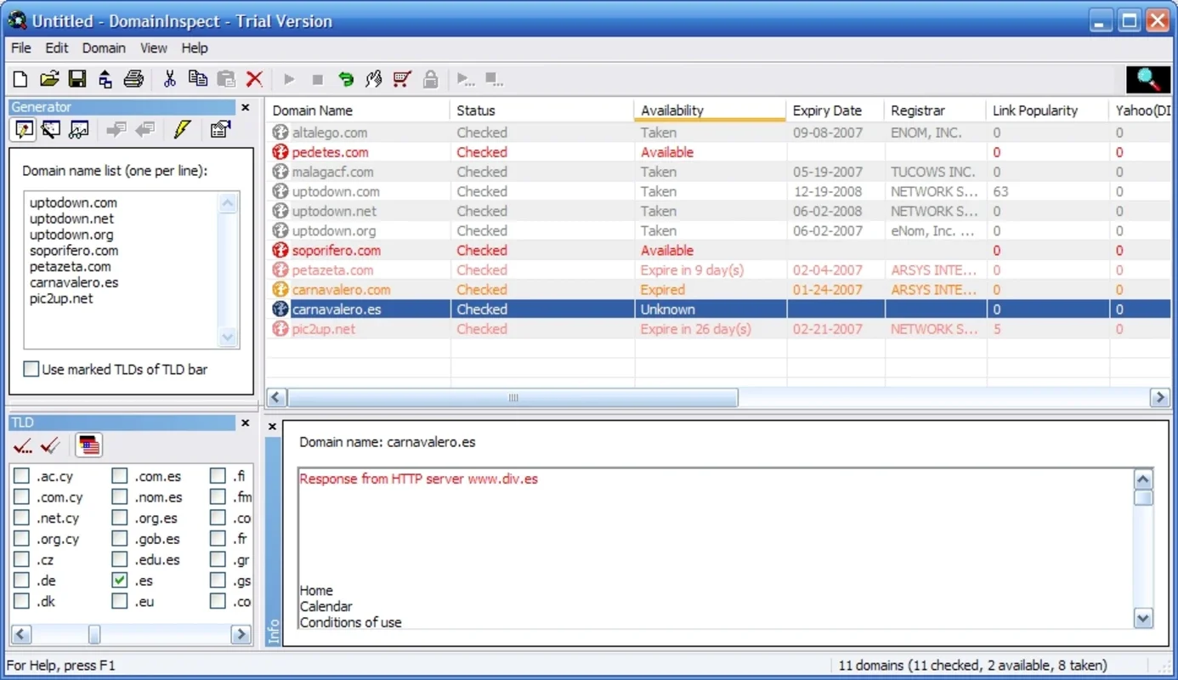The width and height of the screenshot is (1178, 680).
Task: Open the Domain menu
Action: [104, 48]
